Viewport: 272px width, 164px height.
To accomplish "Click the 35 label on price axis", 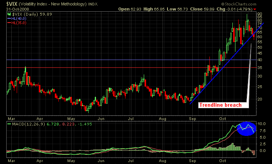I will 260,67.
